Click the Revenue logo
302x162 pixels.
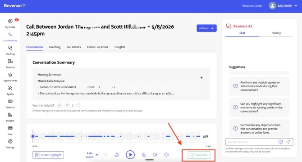(15, 6)
